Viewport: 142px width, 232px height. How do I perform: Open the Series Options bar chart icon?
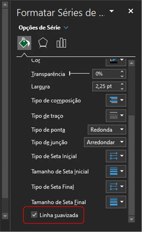point(61,43)
